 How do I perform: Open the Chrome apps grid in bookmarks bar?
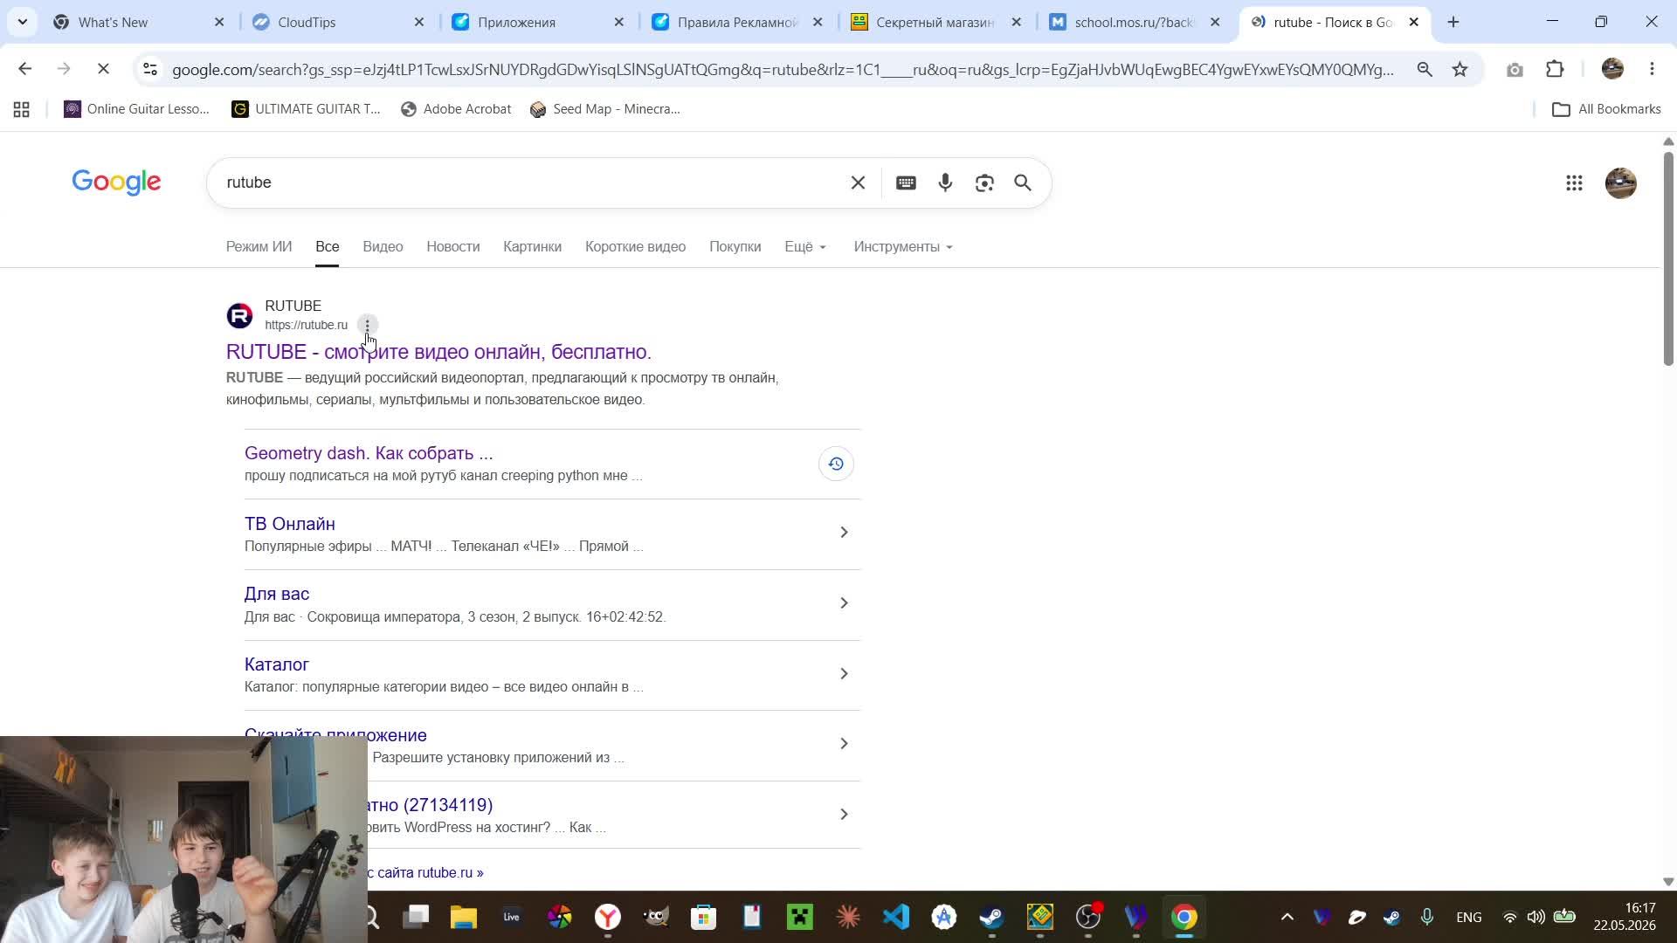point(22,109)
